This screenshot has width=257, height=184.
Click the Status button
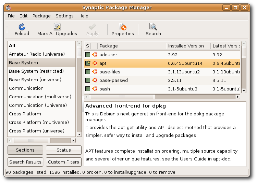pos(63,150)
